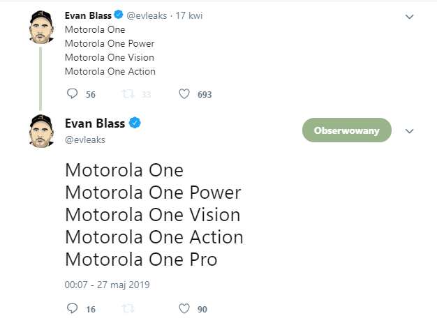Click the main tweet's profile avatar

(41, 130)
